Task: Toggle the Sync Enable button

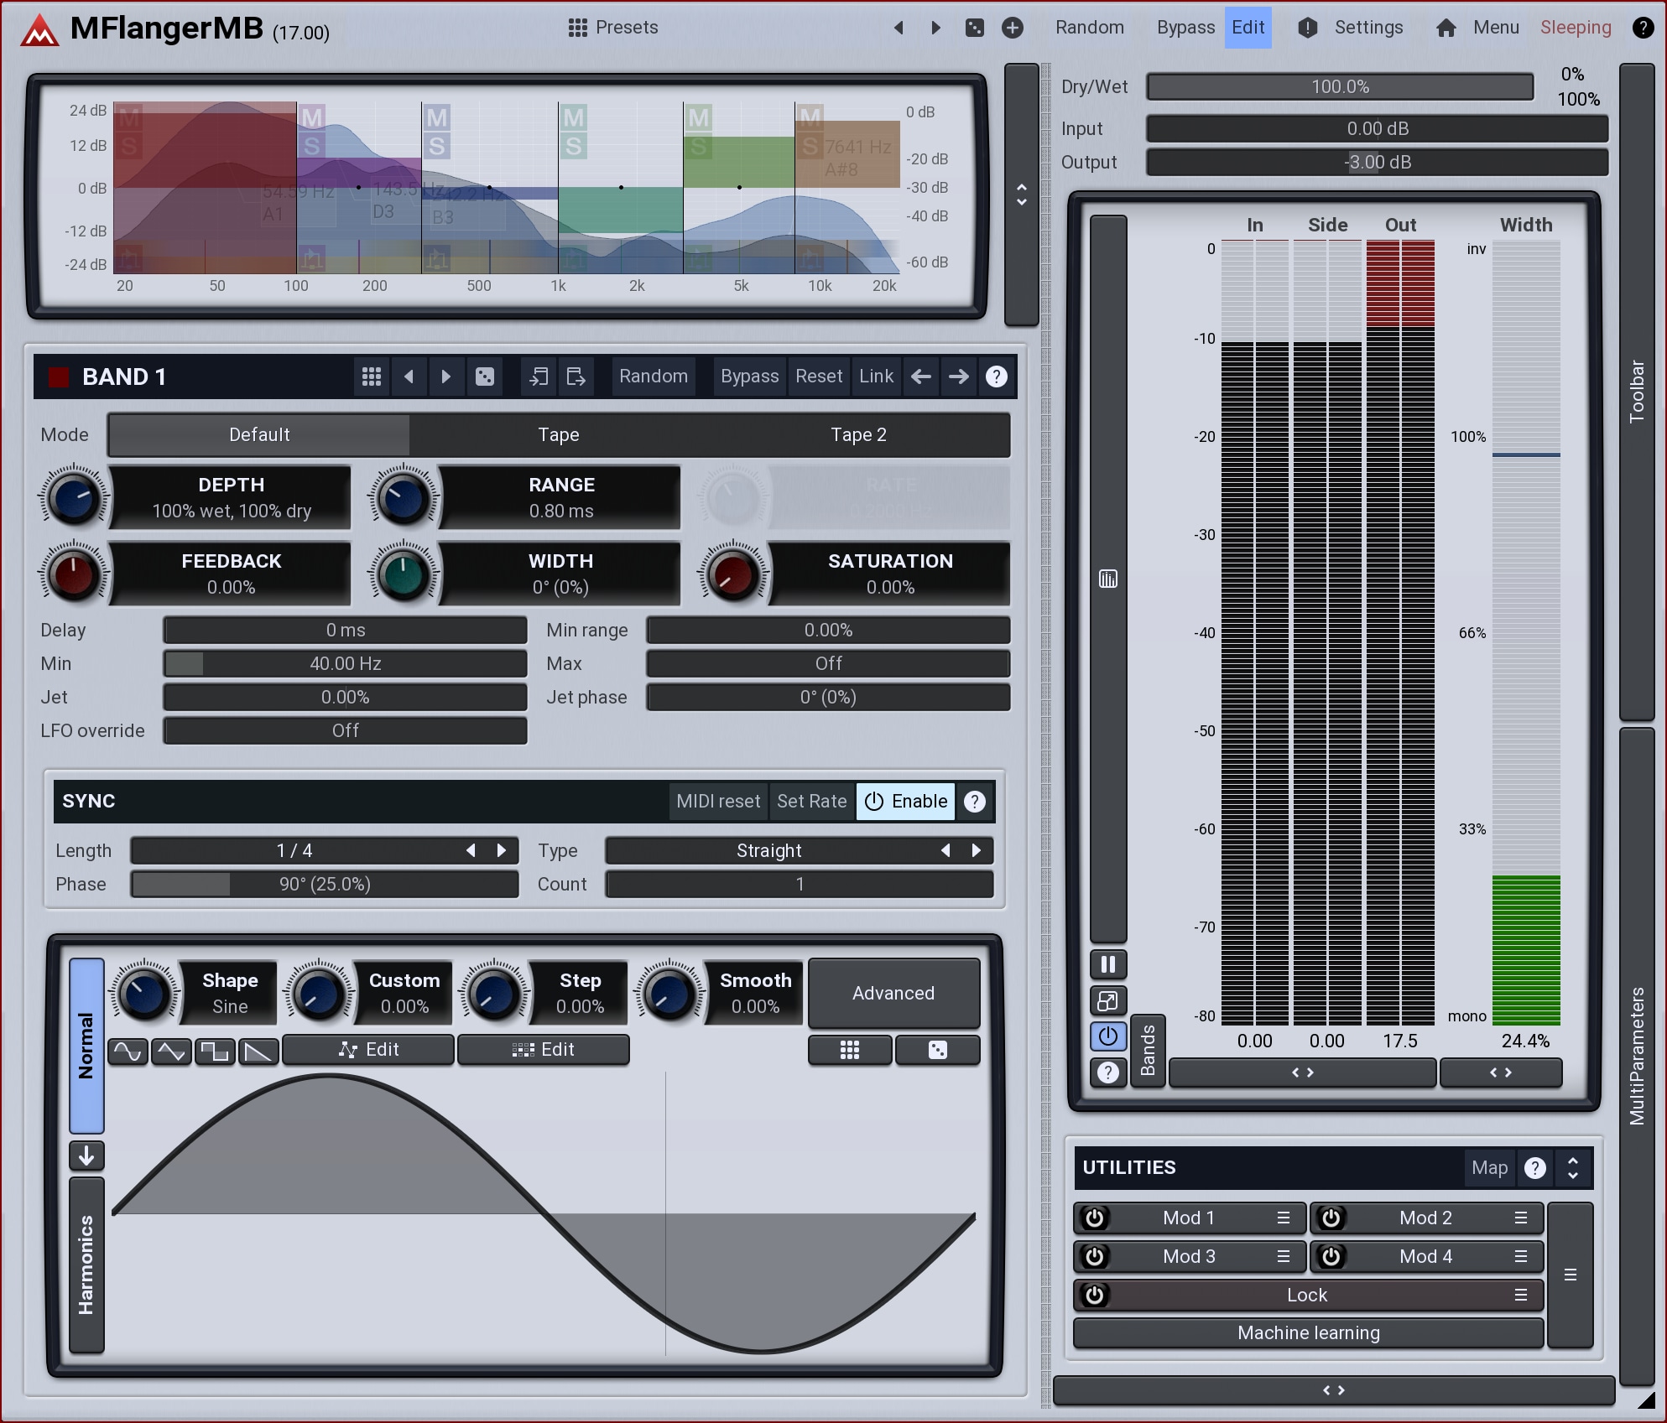Action: pyautogui.click(x=905, y=801)
